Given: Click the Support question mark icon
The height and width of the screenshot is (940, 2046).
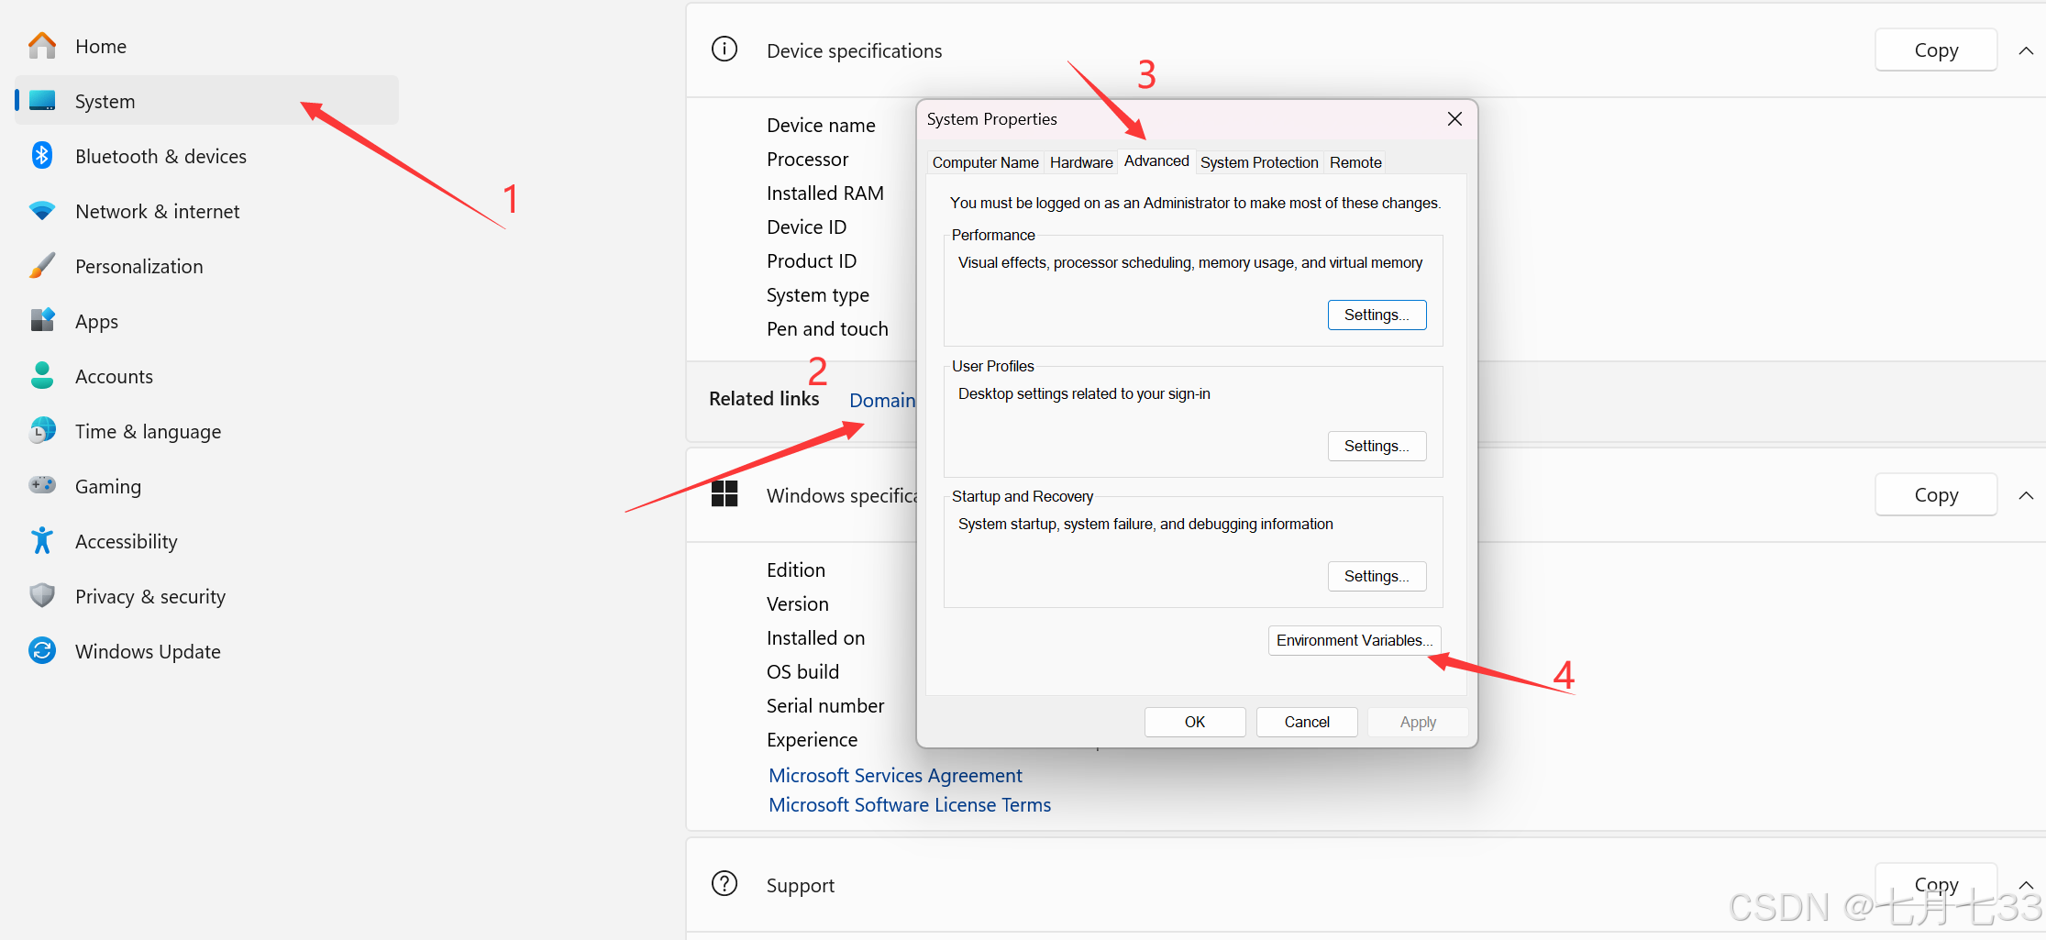Looking at the screenshot, I should [724, 884].
